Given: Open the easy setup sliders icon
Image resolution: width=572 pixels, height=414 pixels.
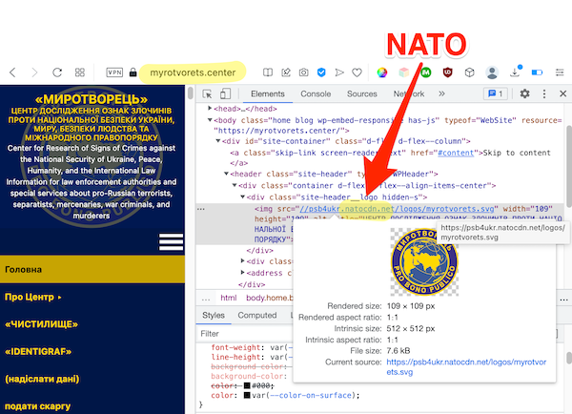Looking at the screenshot, I should [560, 72].
